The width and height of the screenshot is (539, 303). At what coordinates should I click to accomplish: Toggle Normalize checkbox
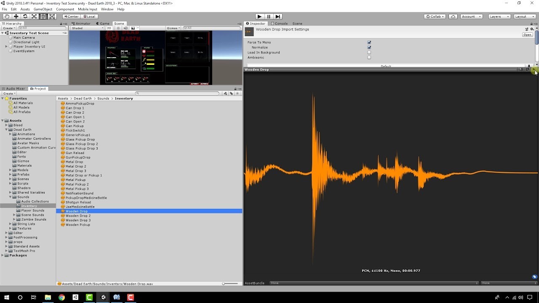click(x=369, y=48)
